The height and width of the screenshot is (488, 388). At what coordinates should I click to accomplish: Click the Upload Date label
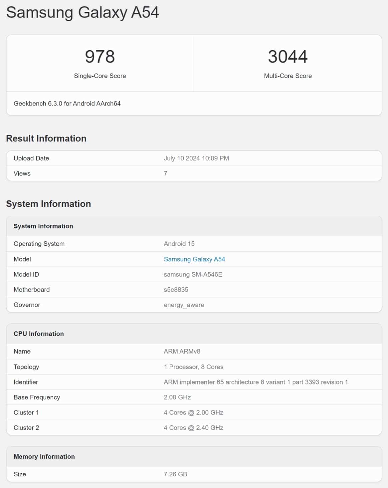click(x=31, y=158)
